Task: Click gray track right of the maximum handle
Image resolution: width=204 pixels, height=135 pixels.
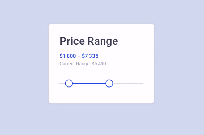Action: point(128,83)
